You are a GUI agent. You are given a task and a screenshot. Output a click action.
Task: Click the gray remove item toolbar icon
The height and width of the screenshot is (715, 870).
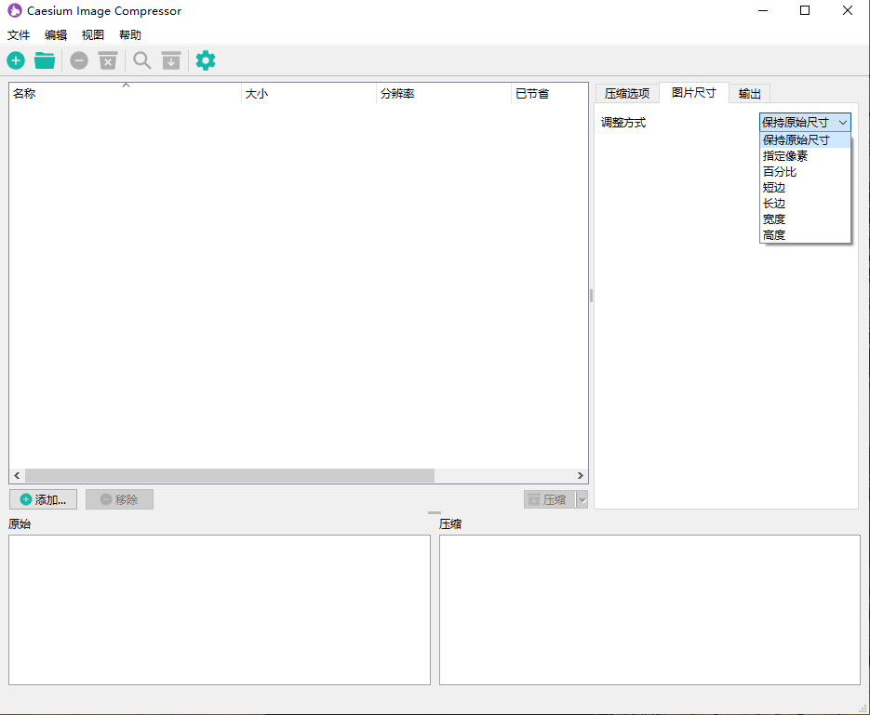[79, 61]
